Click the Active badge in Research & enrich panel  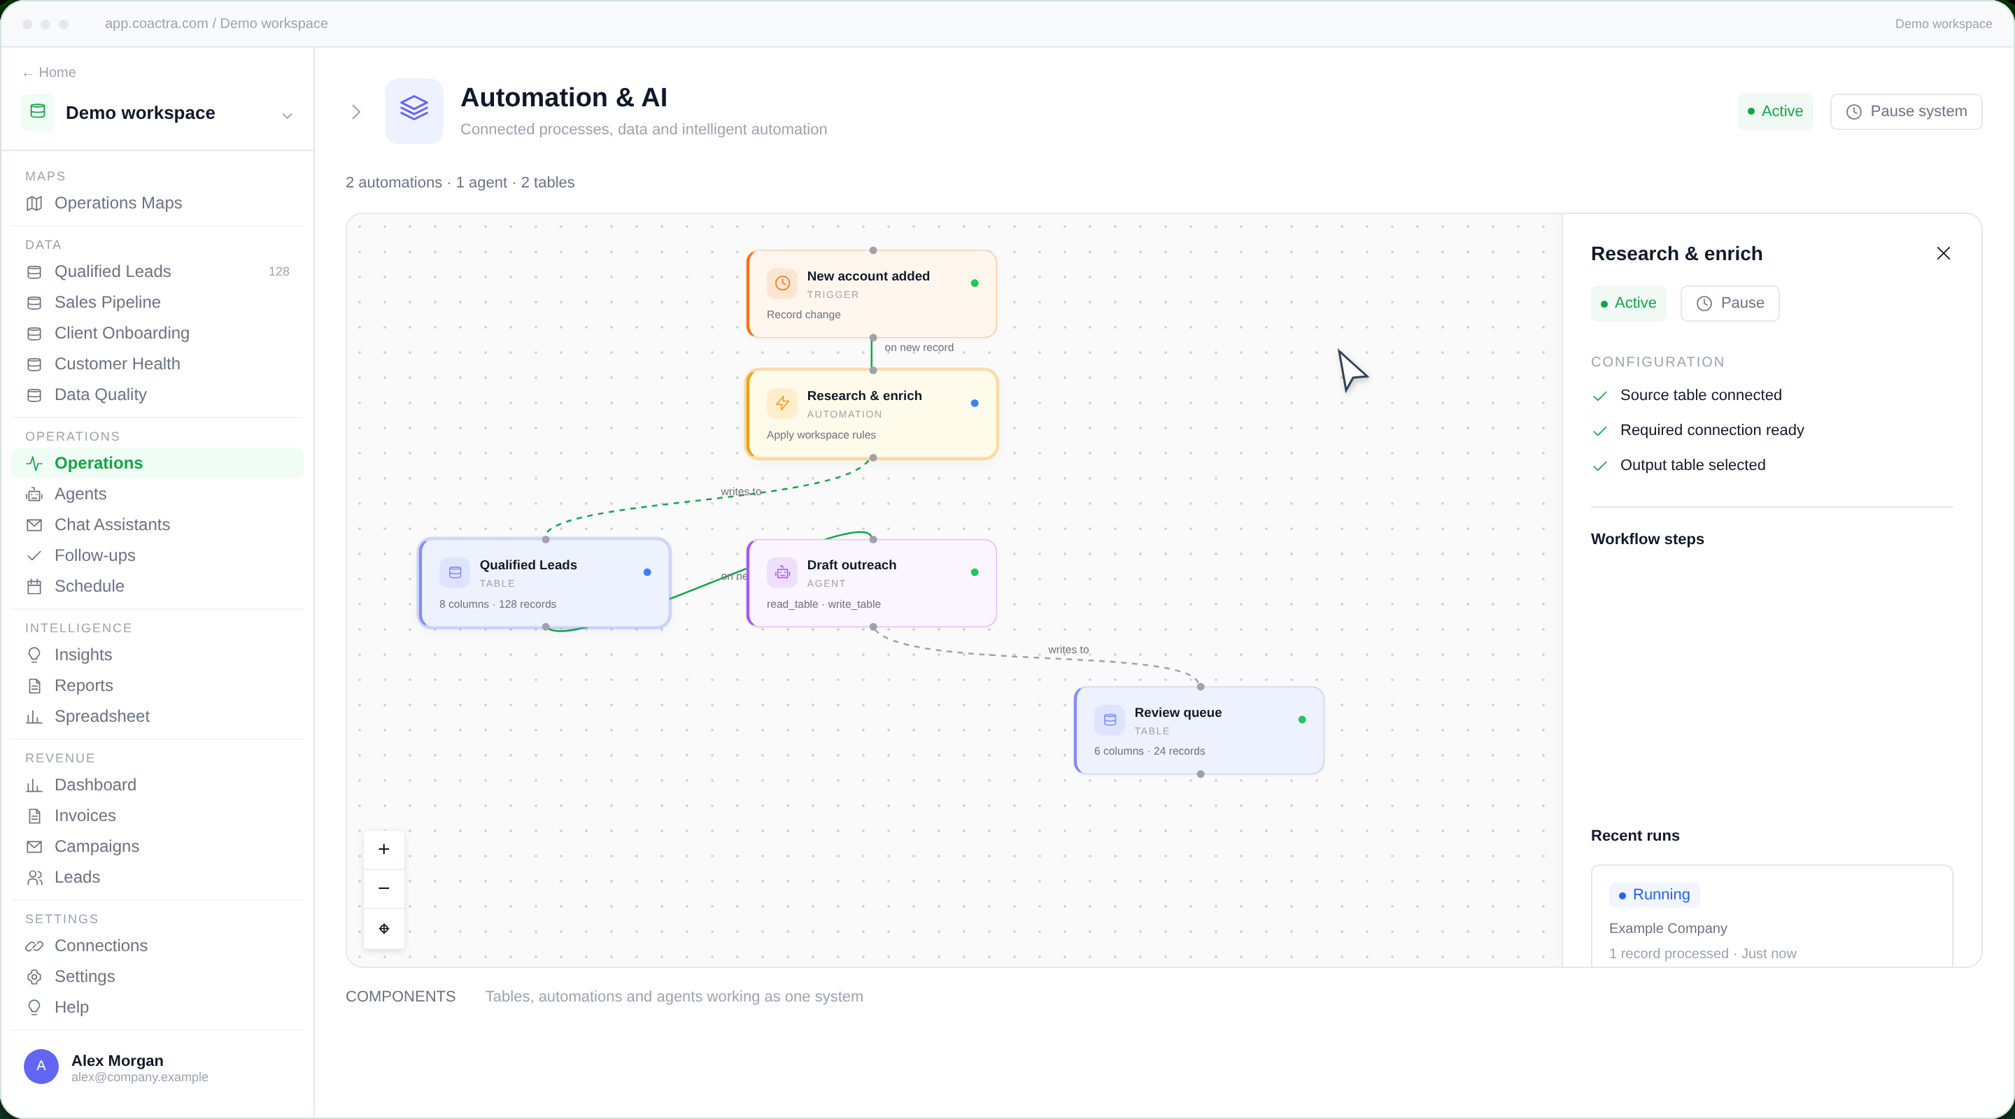(x=1628, y=304)
